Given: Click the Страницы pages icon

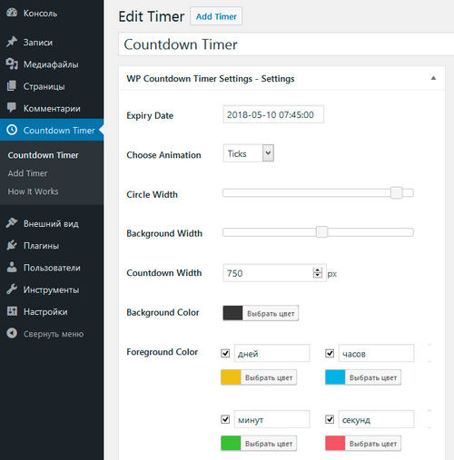Looking at the screenshot, I should (x=12, y=86).
